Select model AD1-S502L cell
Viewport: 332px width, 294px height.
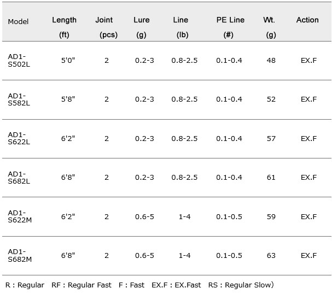click(x=19, y=61)
